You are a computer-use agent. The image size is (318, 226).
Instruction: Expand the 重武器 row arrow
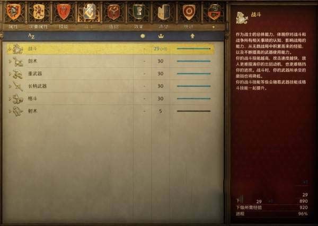pos(10,74)
